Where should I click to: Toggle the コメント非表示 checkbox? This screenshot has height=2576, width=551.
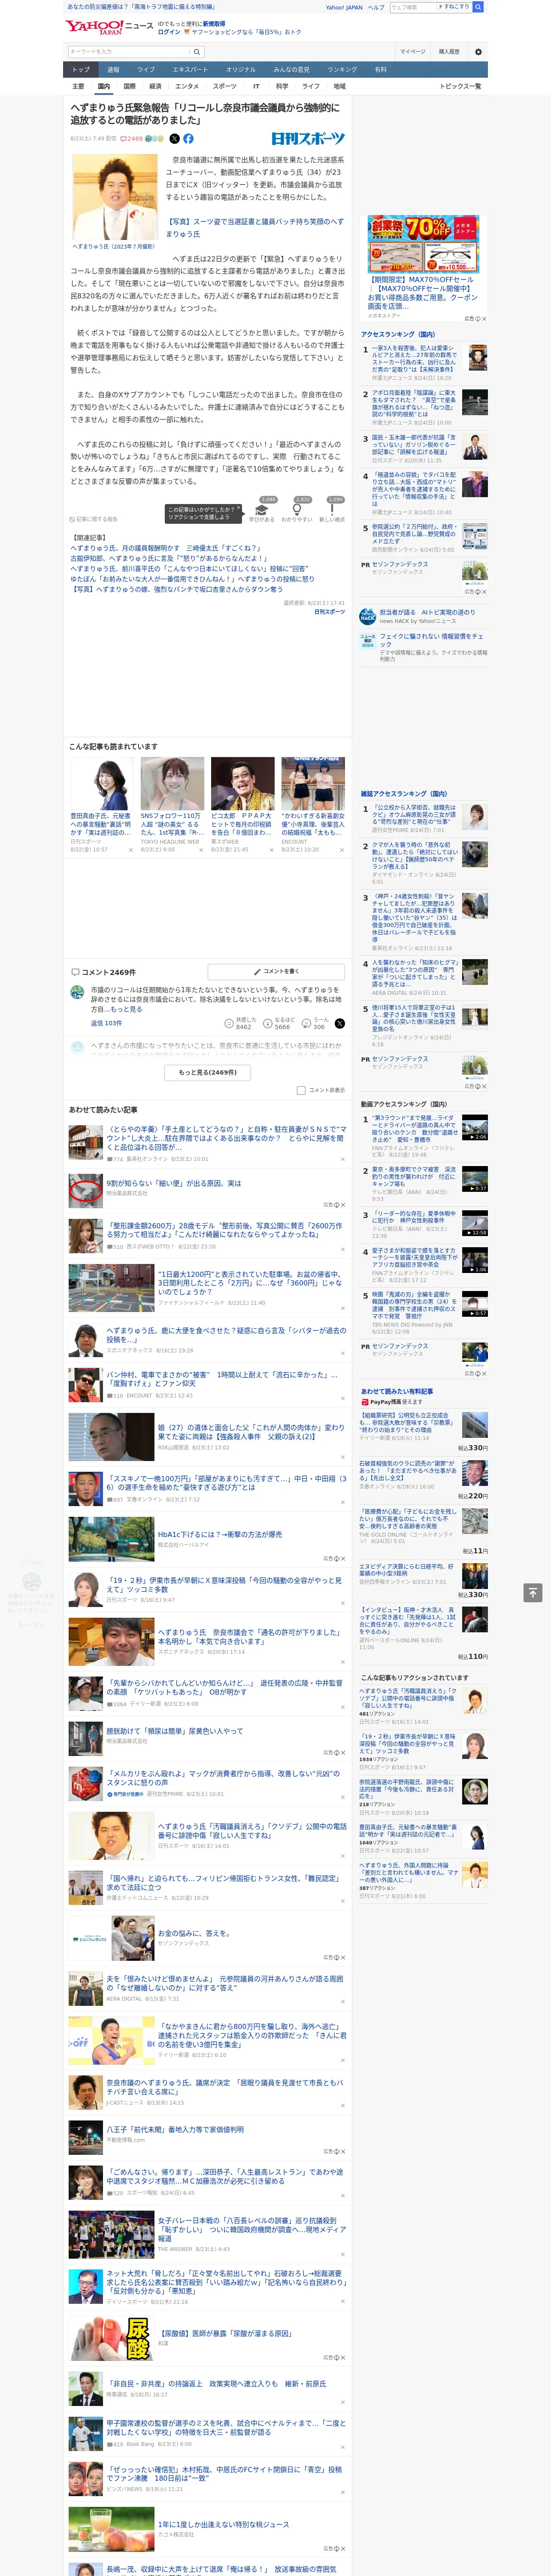point(301,1090)
